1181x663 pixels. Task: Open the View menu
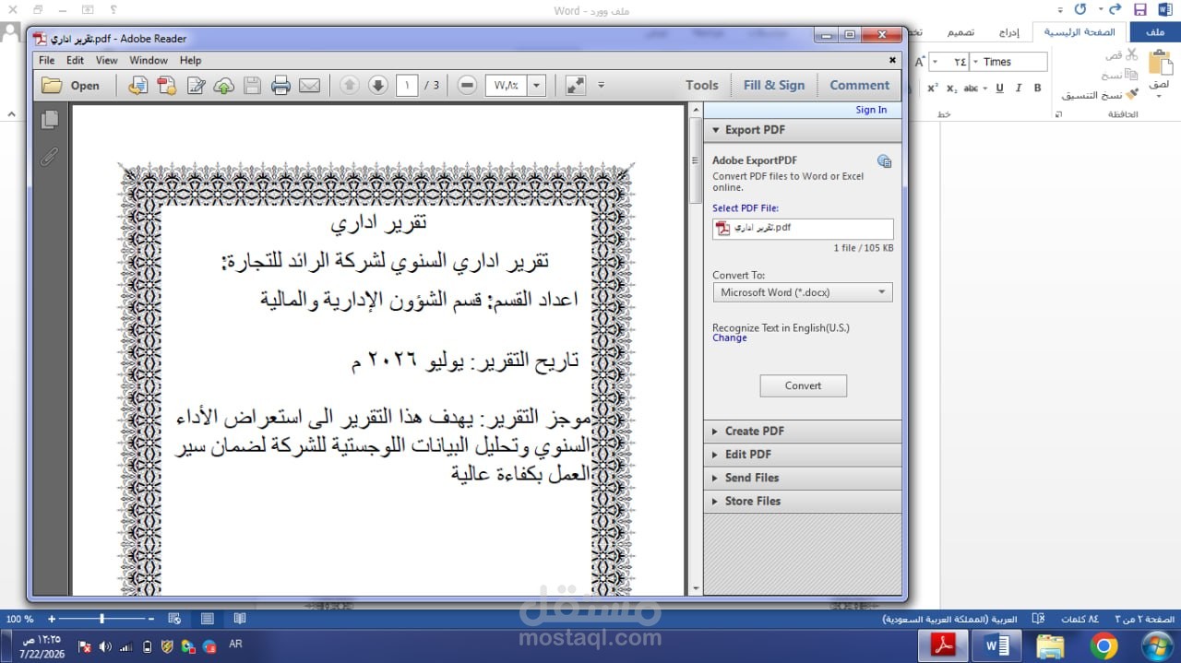[107, 60]
